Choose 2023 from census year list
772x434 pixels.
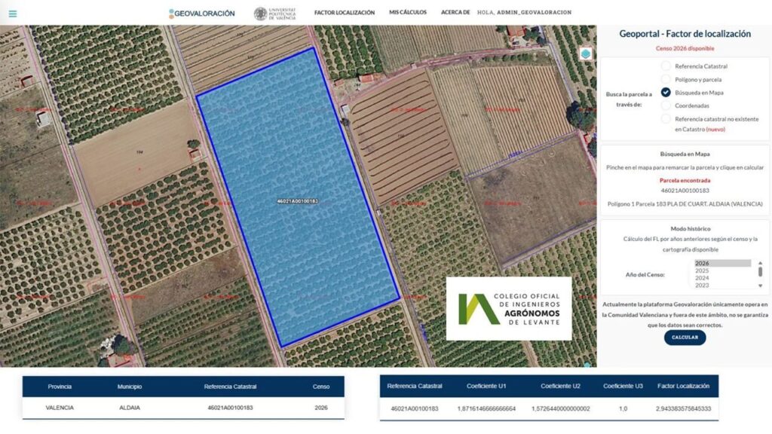tap(721, 285)
